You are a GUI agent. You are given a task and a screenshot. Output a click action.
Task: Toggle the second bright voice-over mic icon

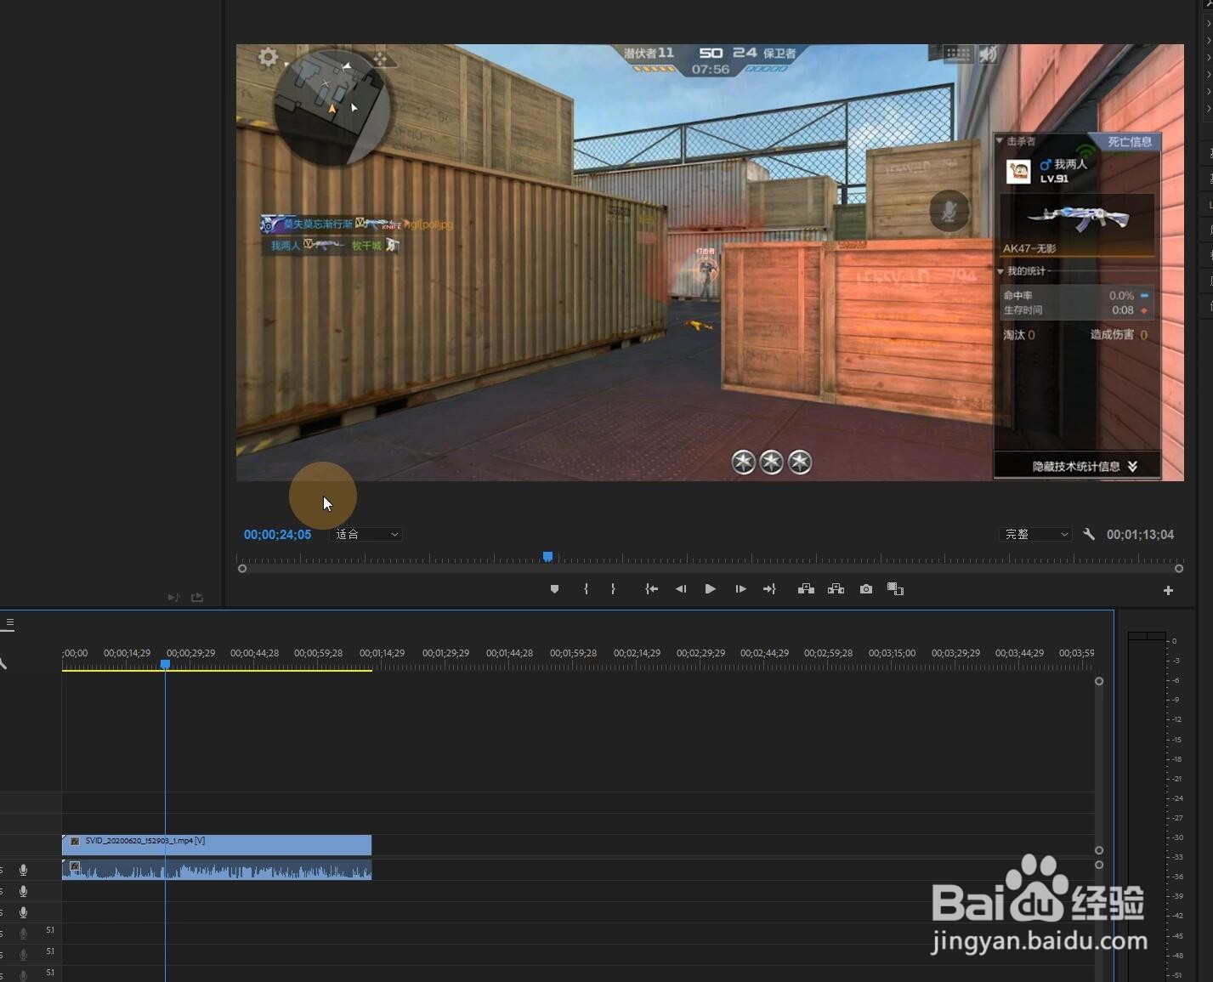23,891
